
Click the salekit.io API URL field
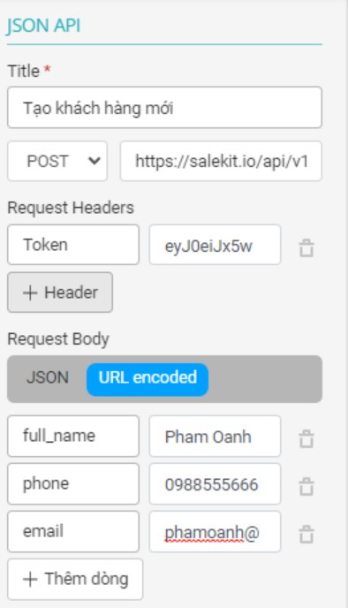(221, 161)
